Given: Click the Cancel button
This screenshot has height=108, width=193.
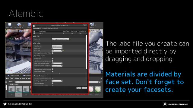Looking at the screenshot, I should pyautogui.click(x=84, y=88).
